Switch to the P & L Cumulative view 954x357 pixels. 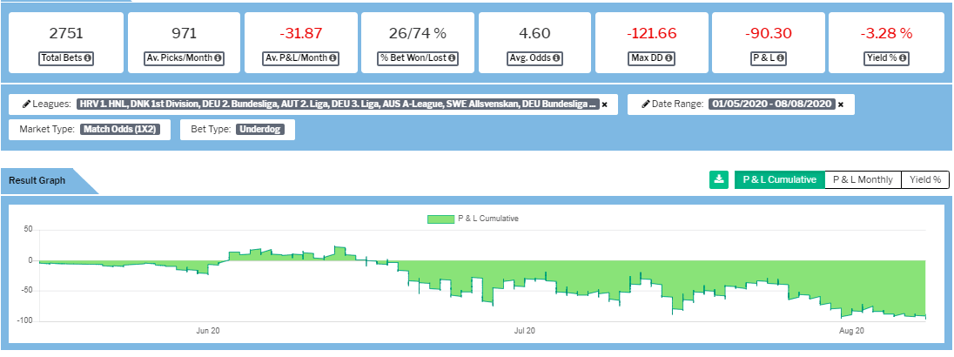coord(779,179)
